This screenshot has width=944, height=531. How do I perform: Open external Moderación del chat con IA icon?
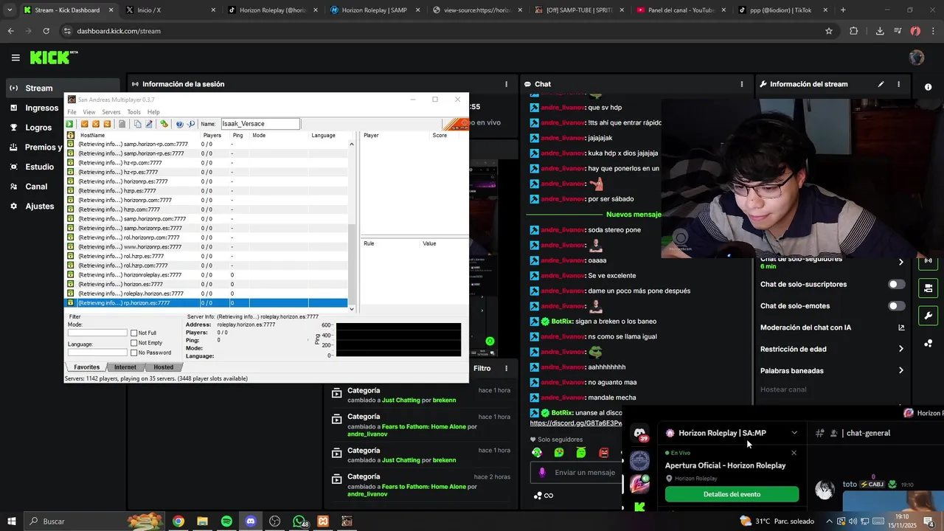[900, 327]
